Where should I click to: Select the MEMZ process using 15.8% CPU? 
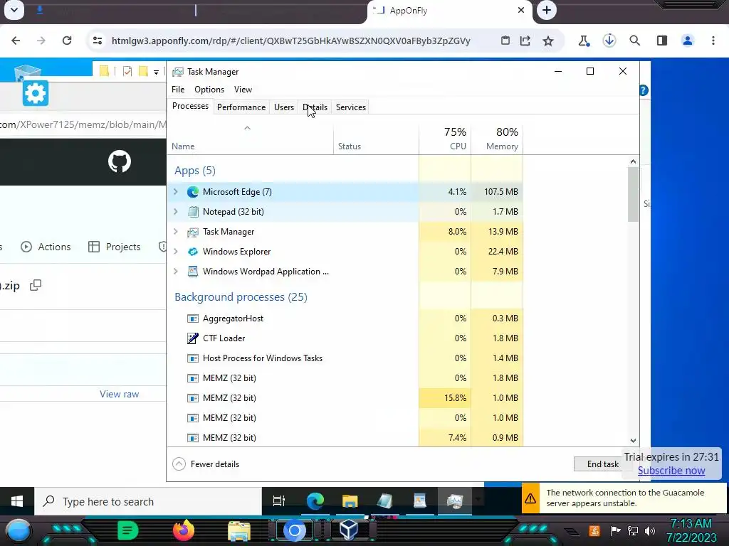[345, 398]
